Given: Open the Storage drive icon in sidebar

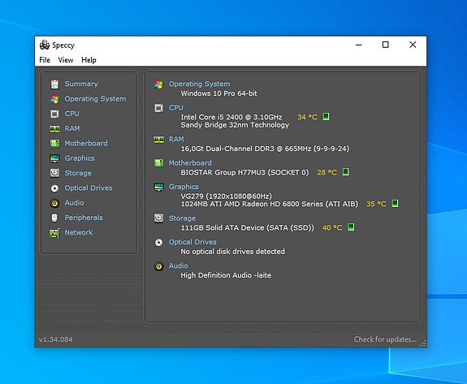Looking at the screenshot, I should click(x=54, y=173).
